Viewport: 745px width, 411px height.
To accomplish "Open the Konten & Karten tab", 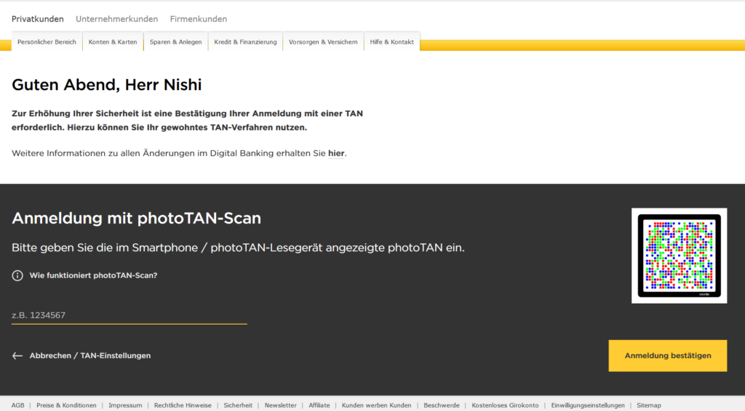I will point(113,42).
